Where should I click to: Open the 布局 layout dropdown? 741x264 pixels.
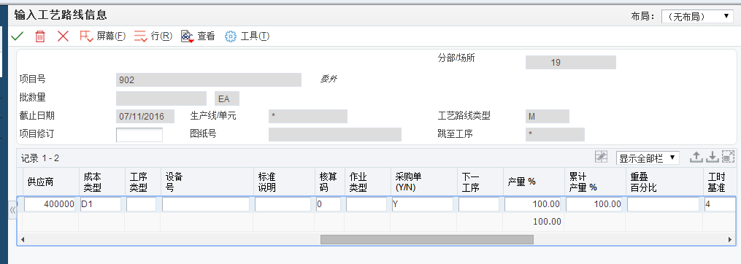[x=696, y=17]
